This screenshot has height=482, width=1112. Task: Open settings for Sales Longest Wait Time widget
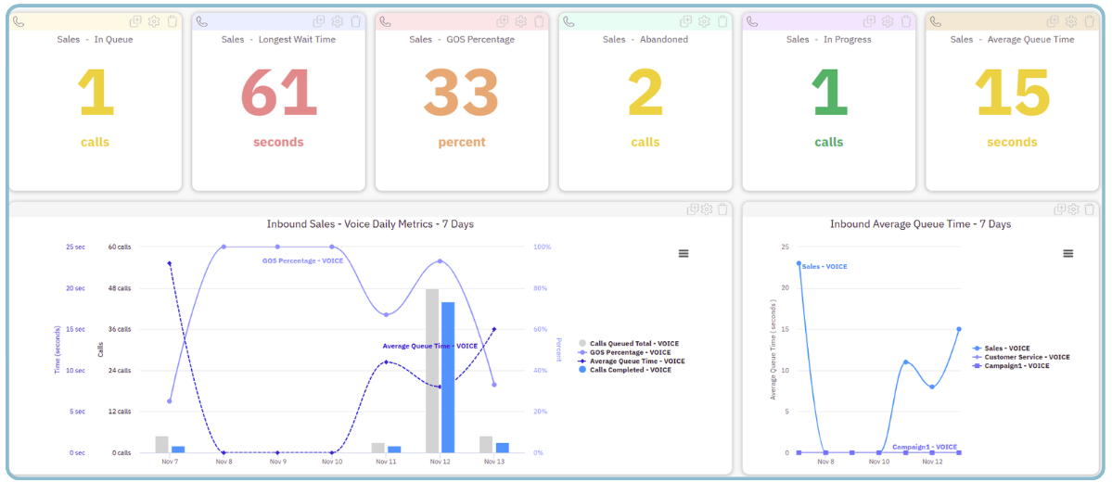point(338,21)
